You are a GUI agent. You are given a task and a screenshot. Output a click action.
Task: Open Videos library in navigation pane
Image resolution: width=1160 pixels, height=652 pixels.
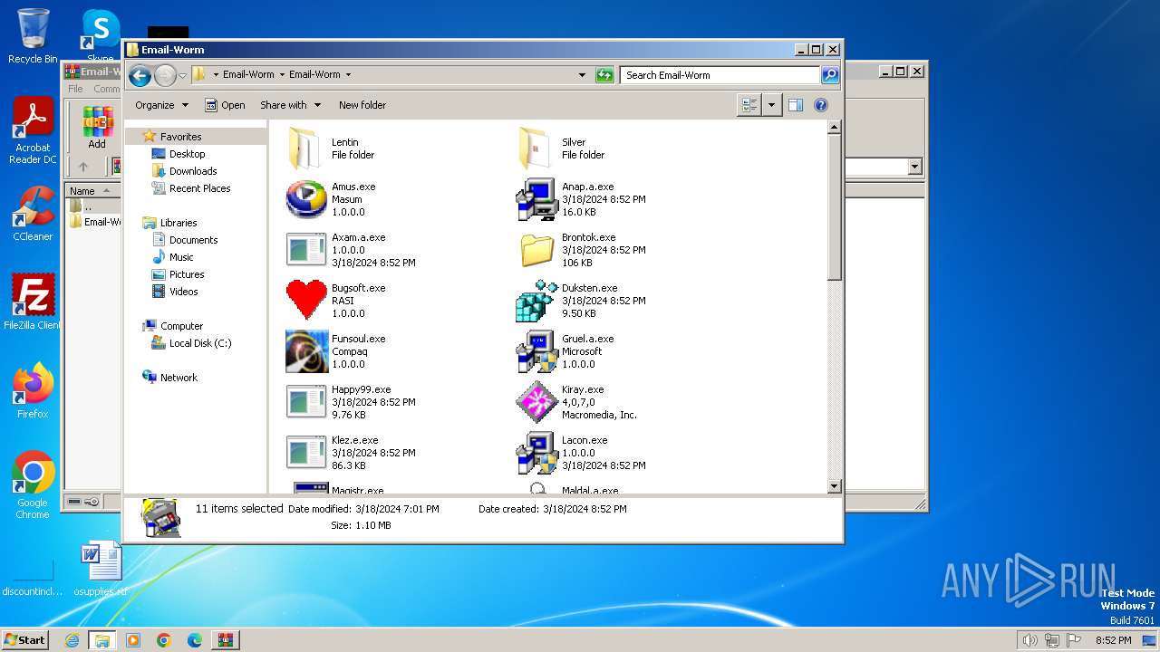[183, 292]
